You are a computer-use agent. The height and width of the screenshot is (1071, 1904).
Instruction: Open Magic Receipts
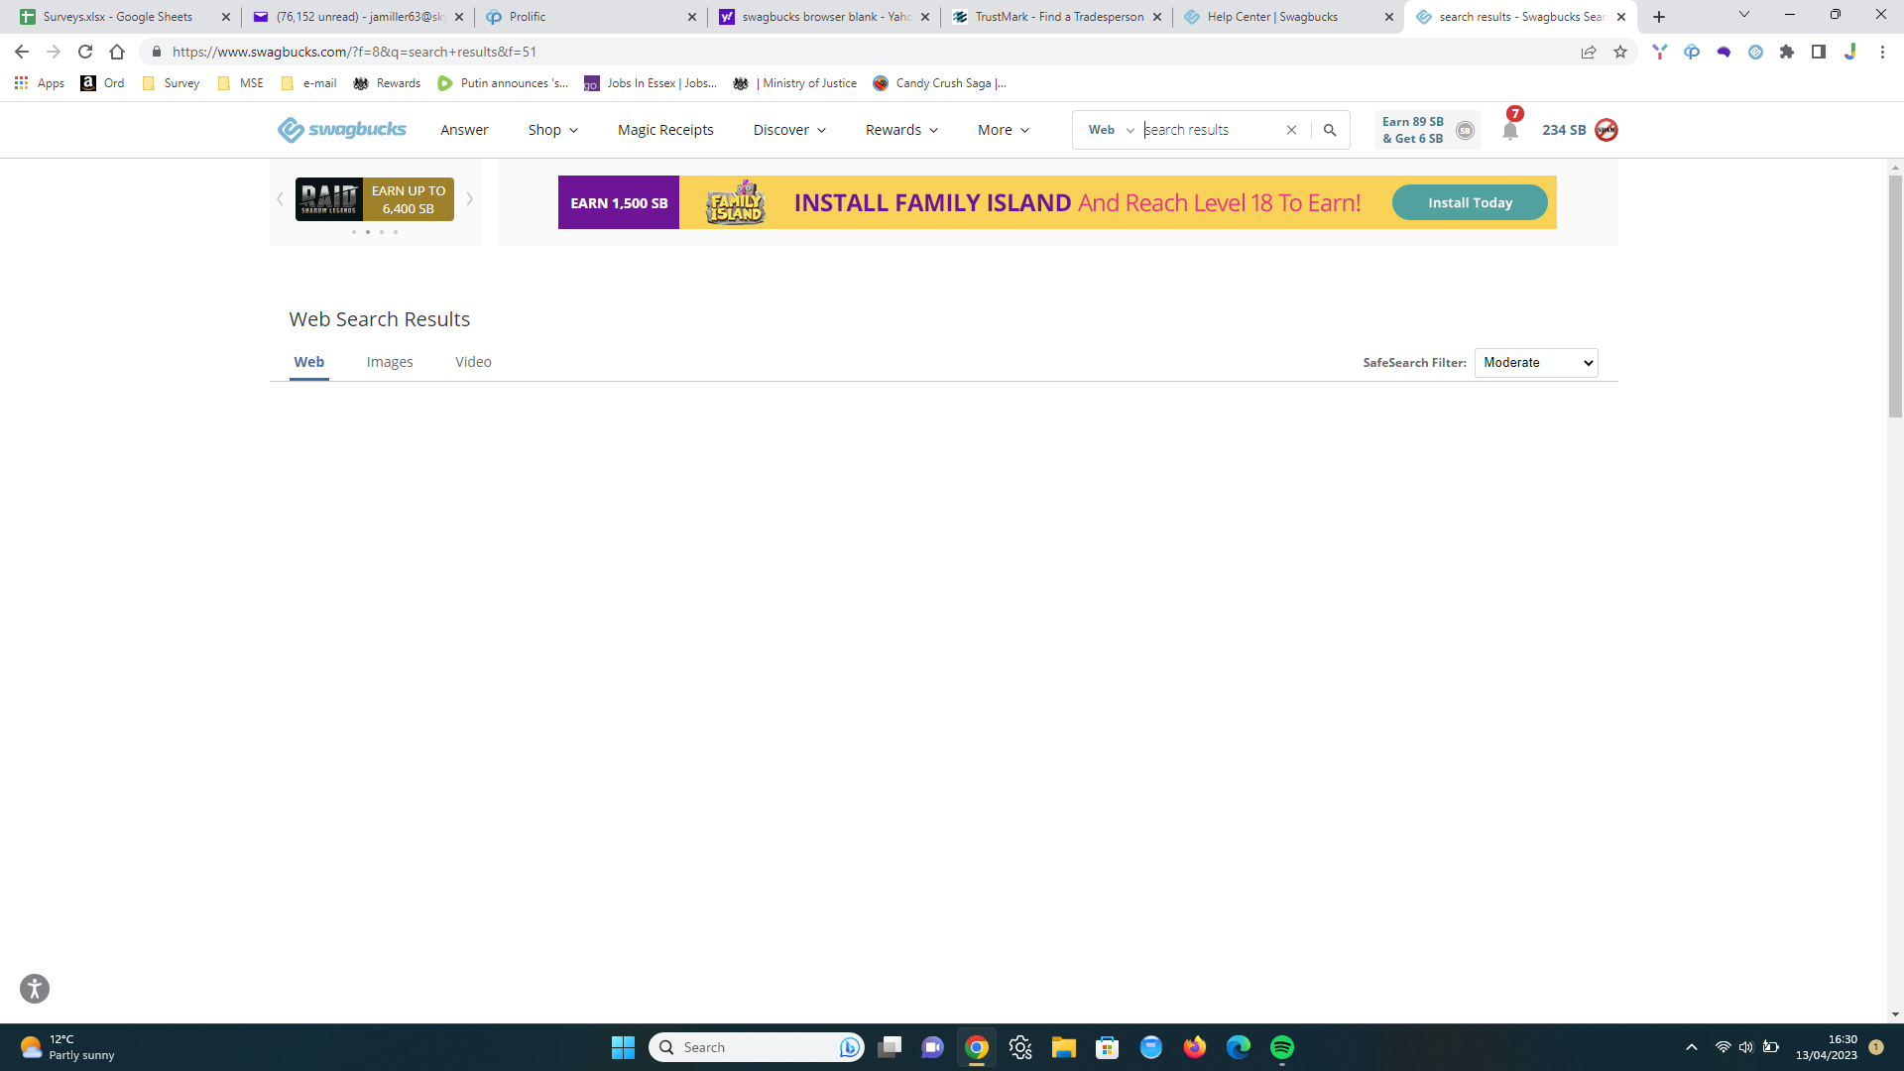(665, 130)
